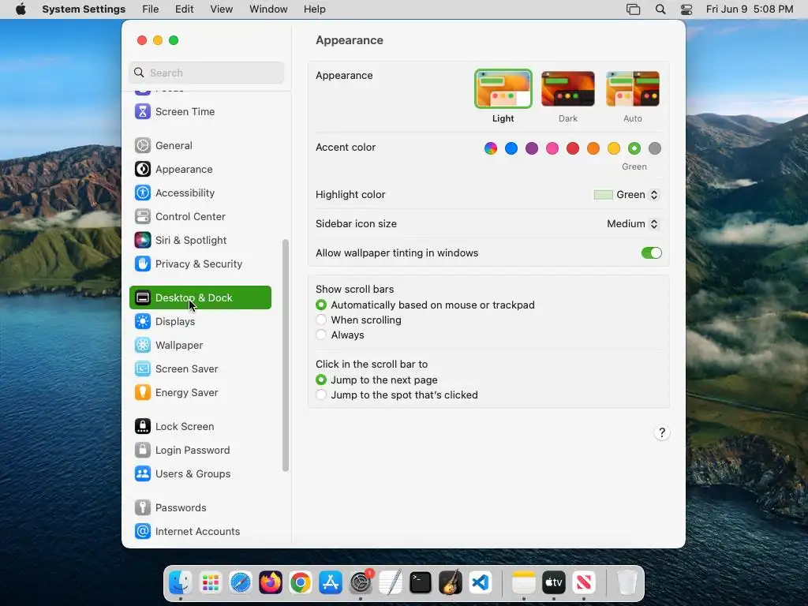Select Desktop & Dock in sidebar

tap(200, 297)
